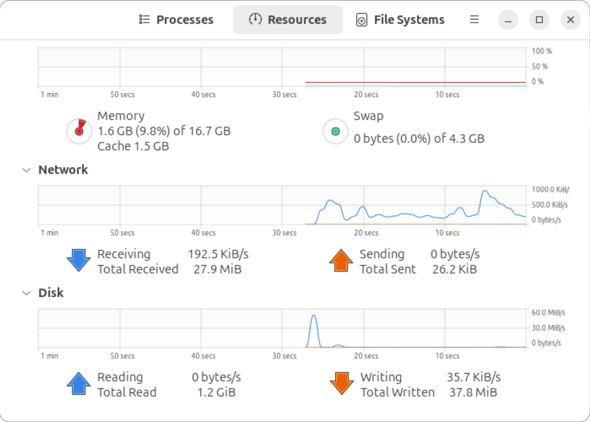The image size is (590, 422).
Task: Click the File Systems disk icon
Action: tap(362, 19)
